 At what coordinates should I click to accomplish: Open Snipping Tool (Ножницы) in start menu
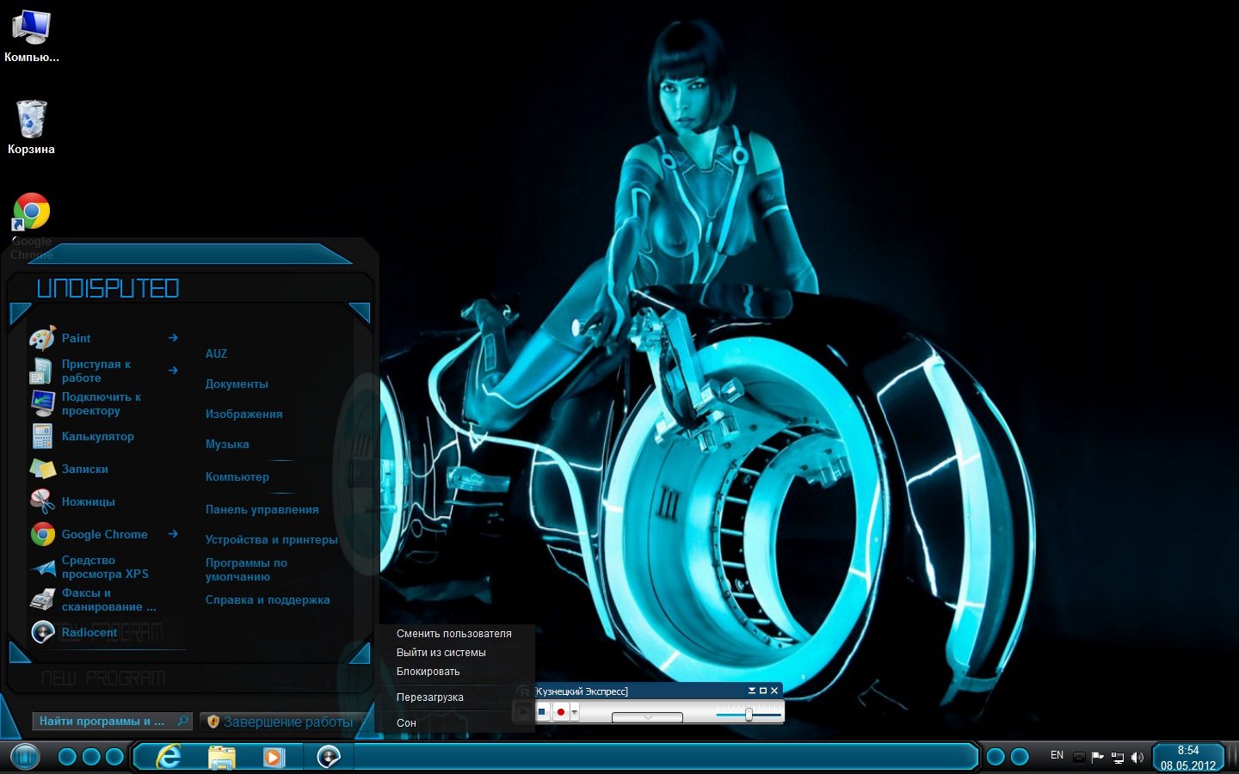(x=88, y=502)
